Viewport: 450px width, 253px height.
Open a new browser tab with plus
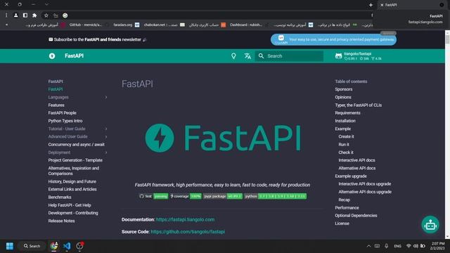coord(371,5)
